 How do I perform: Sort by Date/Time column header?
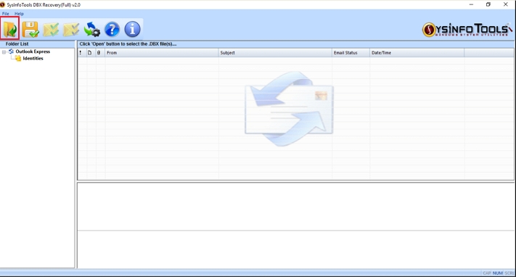pyautogui.click(x=417, y=53)
